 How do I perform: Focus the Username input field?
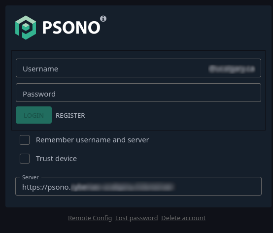click(x=138, y=68)
